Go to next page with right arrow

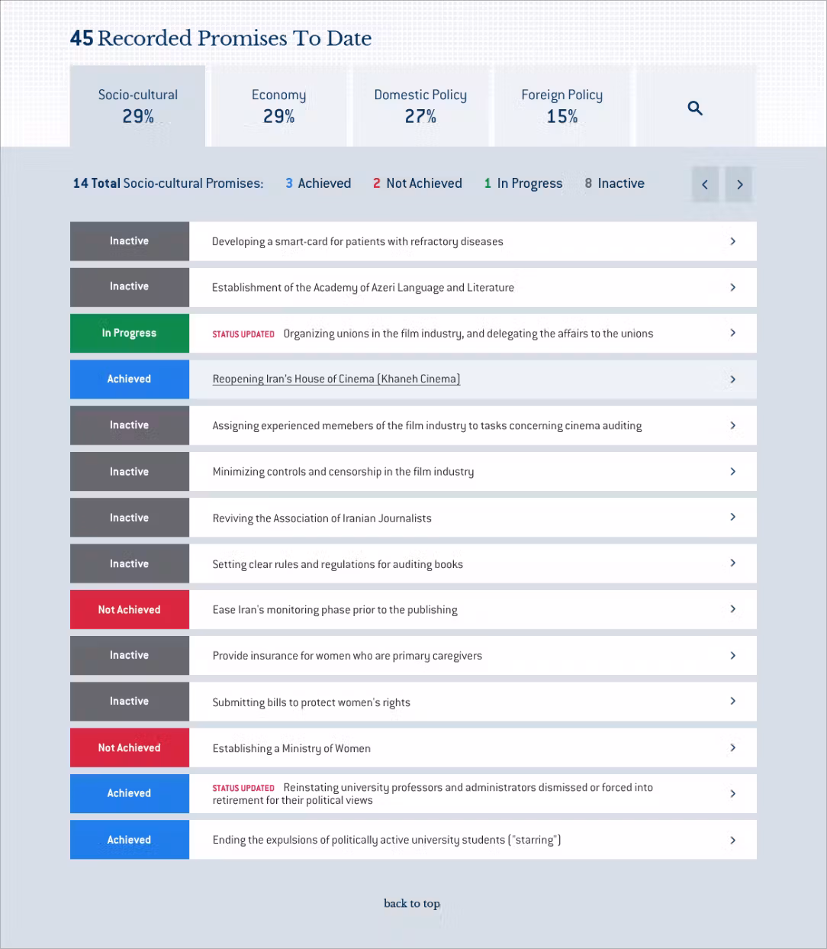click(x=739, y=184)
